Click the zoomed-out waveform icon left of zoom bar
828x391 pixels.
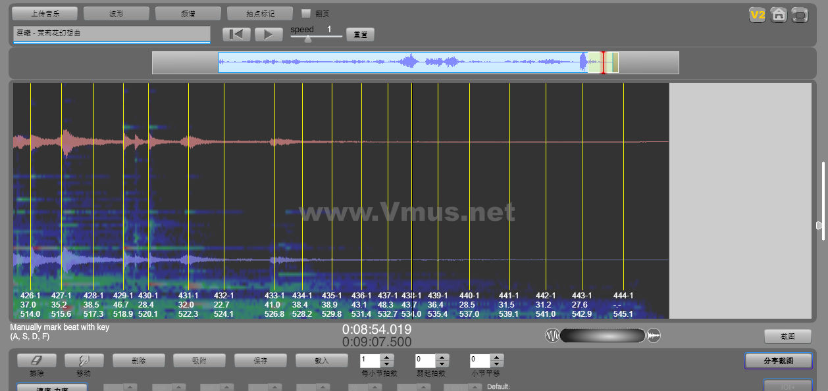[x=552, y=336]
